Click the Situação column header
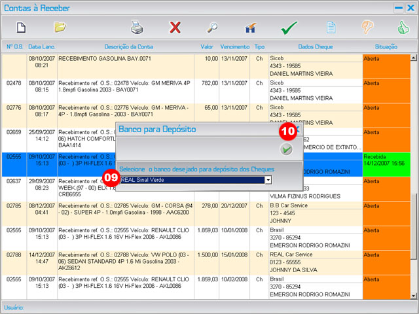 [386, 47]
